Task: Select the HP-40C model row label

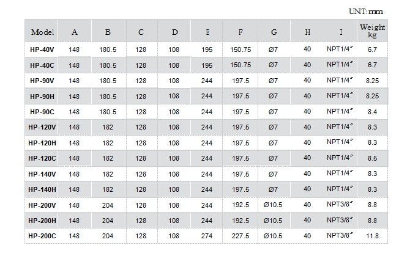Action: (42, 65)
